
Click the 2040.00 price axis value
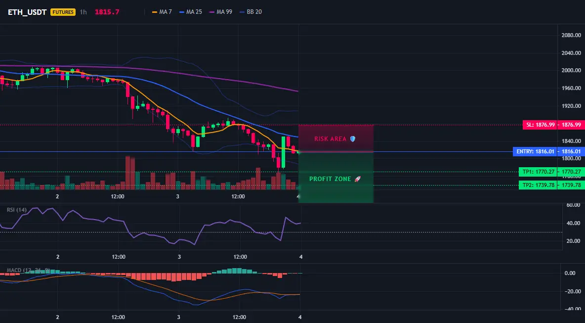(x=571, y=53)
